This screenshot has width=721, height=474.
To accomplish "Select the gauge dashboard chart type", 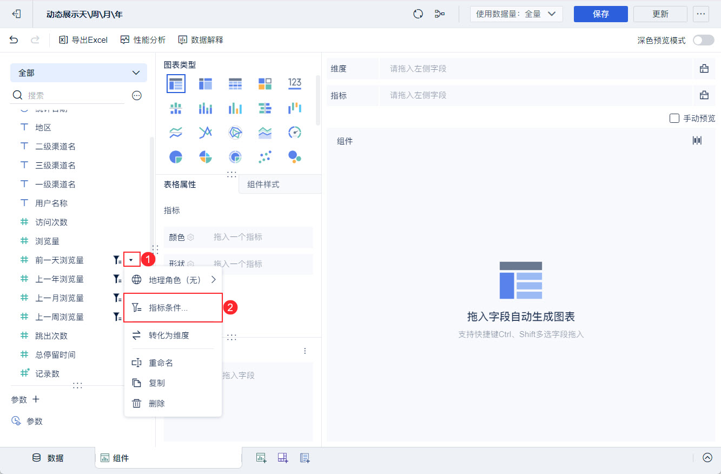I will (295, 132).
